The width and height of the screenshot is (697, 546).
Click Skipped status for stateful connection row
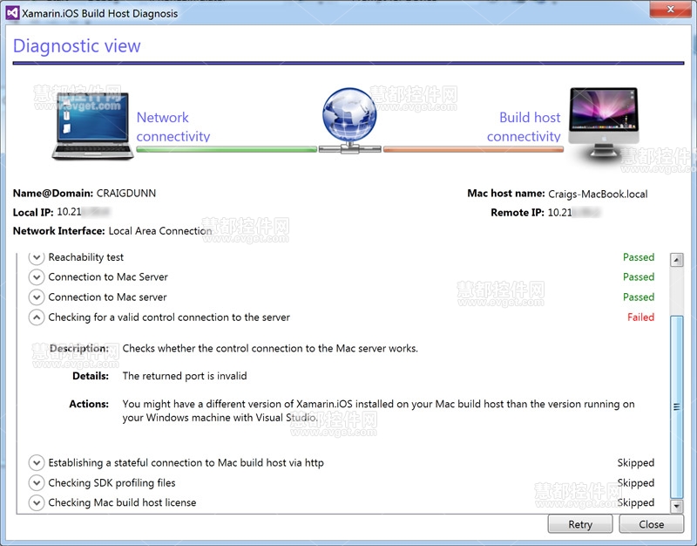(636, 463)
